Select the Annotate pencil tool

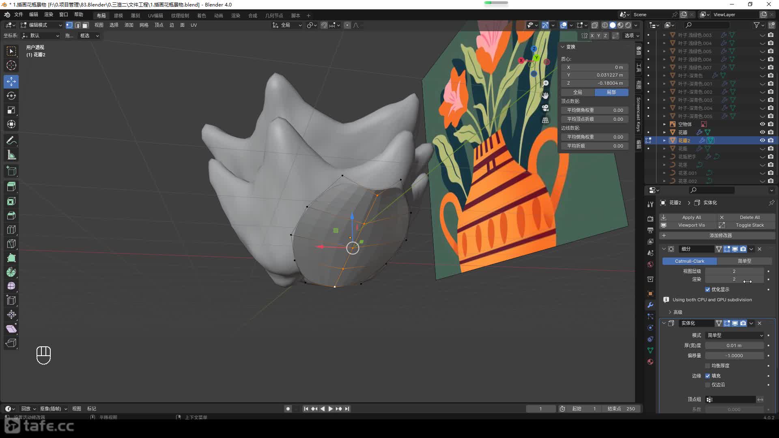tap(11, 141)
